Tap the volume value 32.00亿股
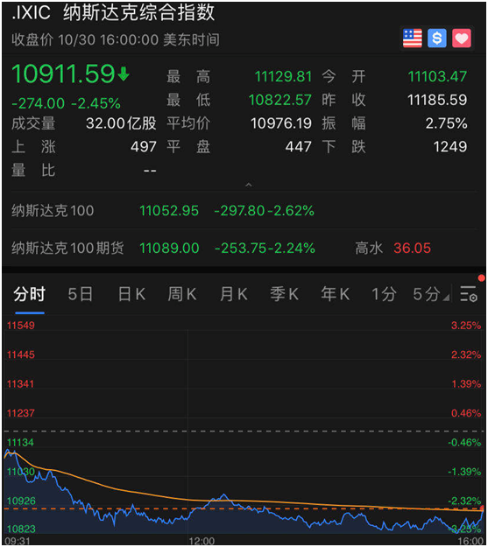The image size is (488, 547). pyautogui.click(x=121, y=123)
